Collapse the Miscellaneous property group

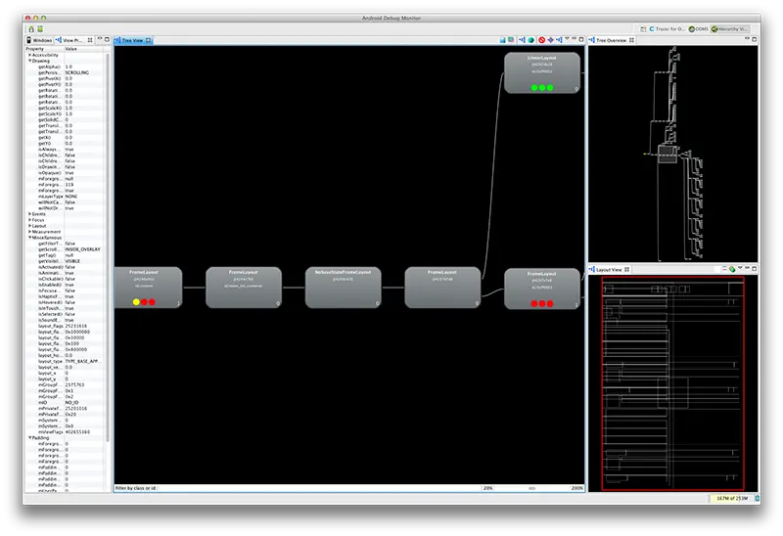[x=29, y=238]
